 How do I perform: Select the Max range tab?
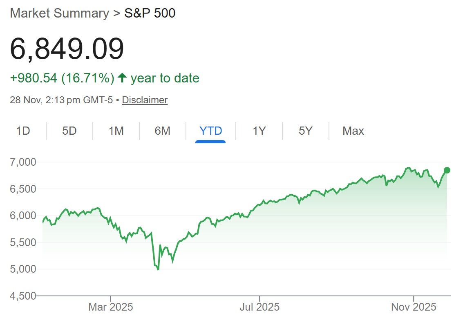tap(353, 131)
